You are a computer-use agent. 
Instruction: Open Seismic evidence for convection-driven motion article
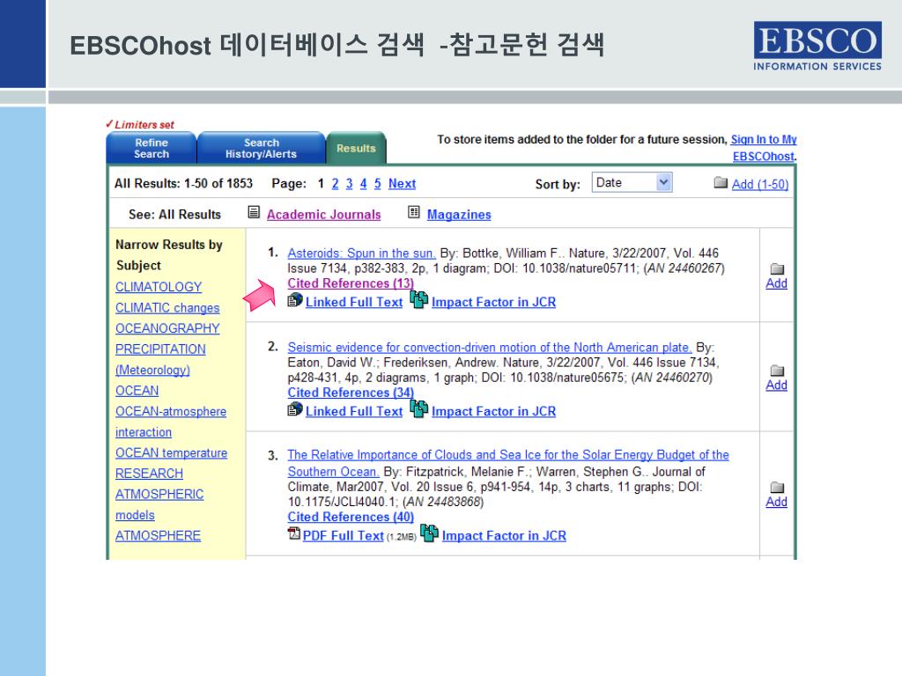click(490, 347)
